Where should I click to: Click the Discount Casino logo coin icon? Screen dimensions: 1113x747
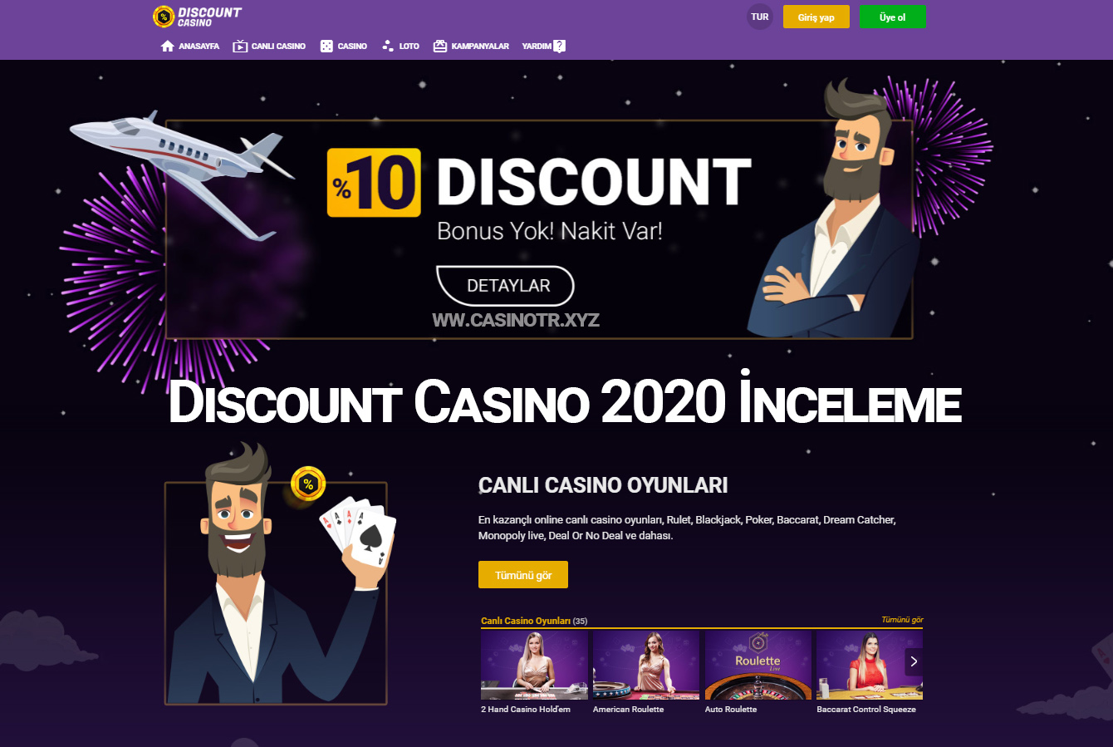(164, 17)
